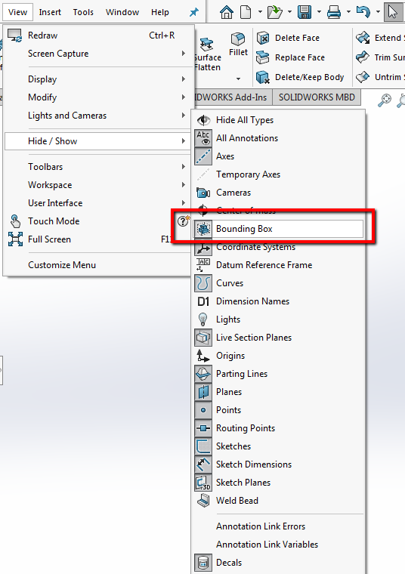Expand the Display submenu
The height and width of the screenshot is (574, 405).
(x=97, y=79)
